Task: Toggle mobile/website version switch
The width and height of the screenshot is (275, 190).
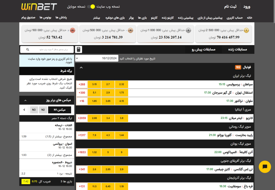Action: pyautogui.click(x=91, y=7)
